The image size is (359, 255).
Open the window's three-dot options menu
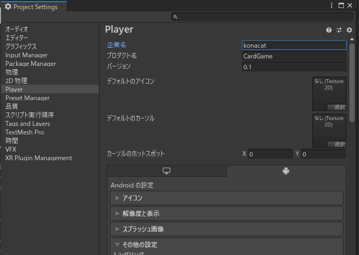pyautogui.click(x=332, y=5)
